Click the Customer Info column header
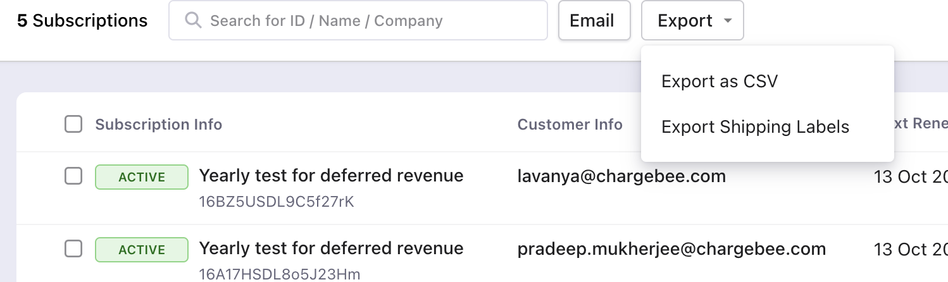The height and width of the screenshot is (282, 948). (x=570, y=125)
